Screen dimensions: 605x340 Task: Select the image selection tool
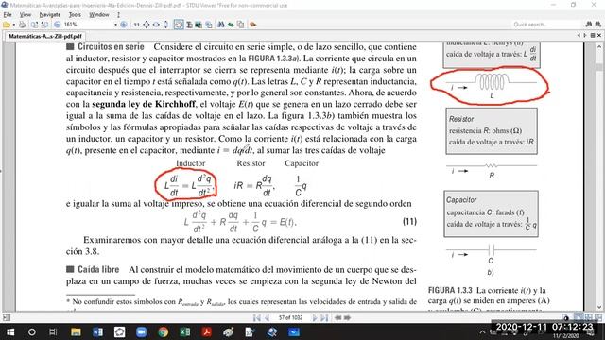point(199,25)
